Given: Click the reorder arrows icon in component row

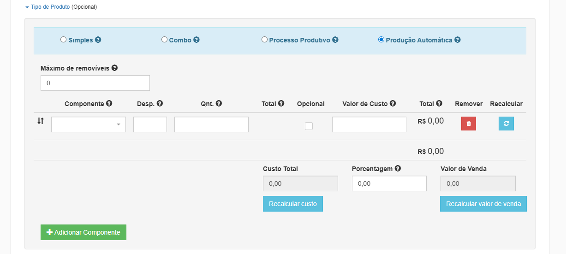Looking at the screenshot, I should point(41,121).
